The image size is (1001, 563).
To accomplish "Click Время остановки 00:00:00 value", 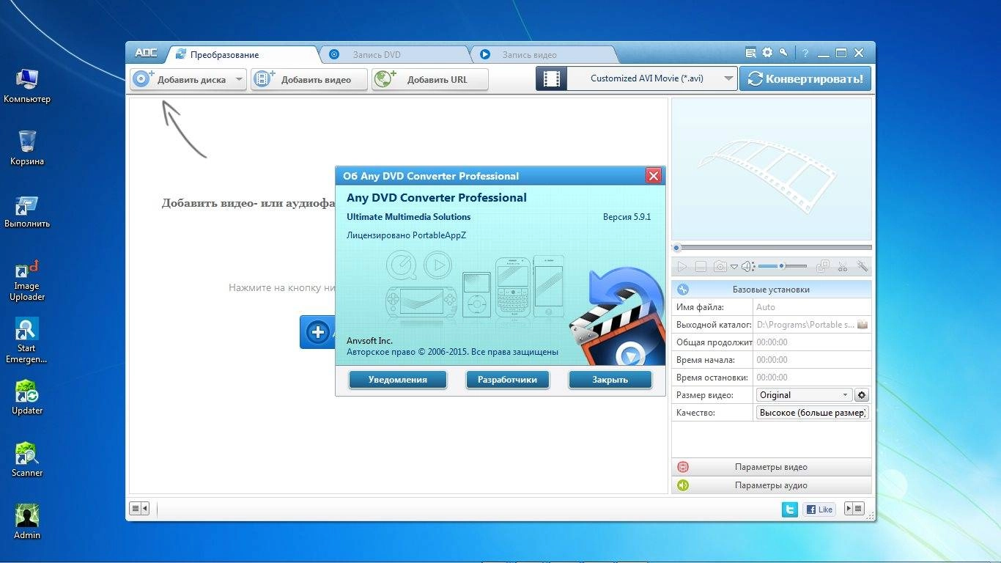I will pyautogui.click(x=772, y=378).
